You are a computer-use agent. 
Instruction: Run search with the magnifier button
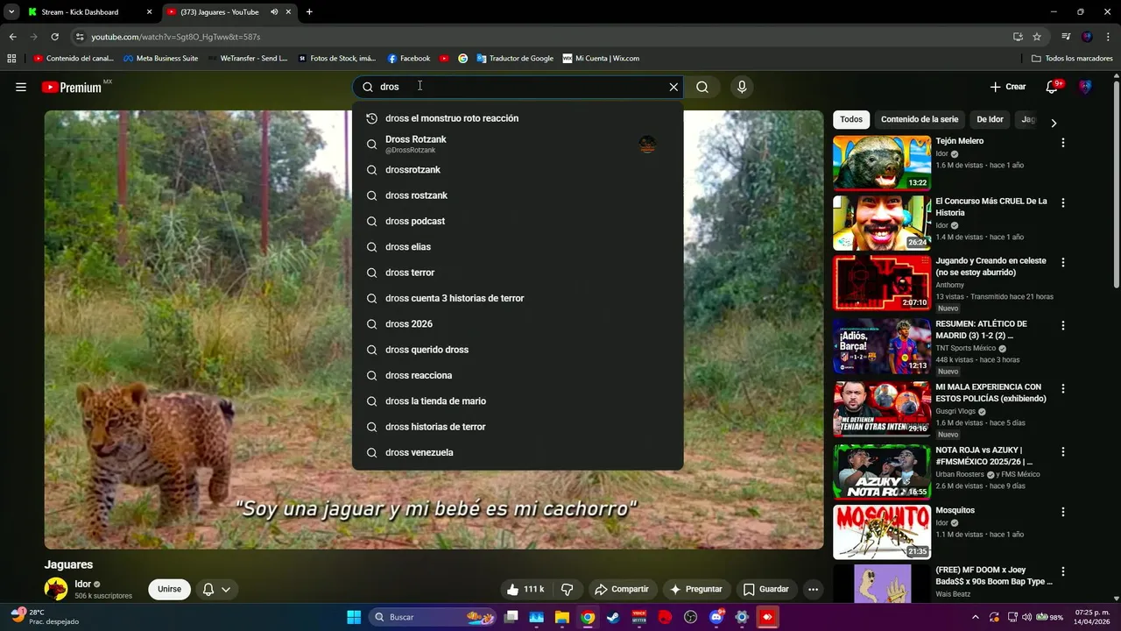coord(702,87)
